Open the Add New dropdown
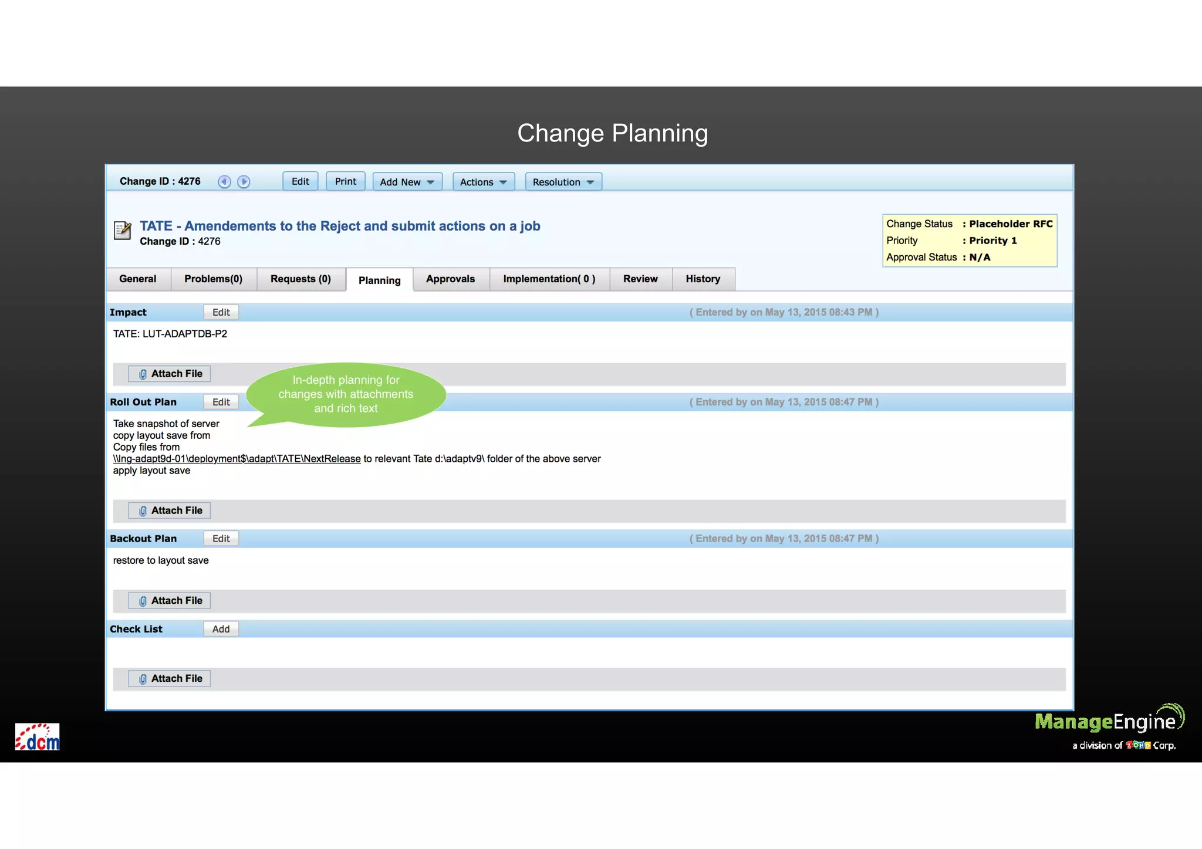The height and width of the screenshot is (849, 1202). [x=407, y=182]
